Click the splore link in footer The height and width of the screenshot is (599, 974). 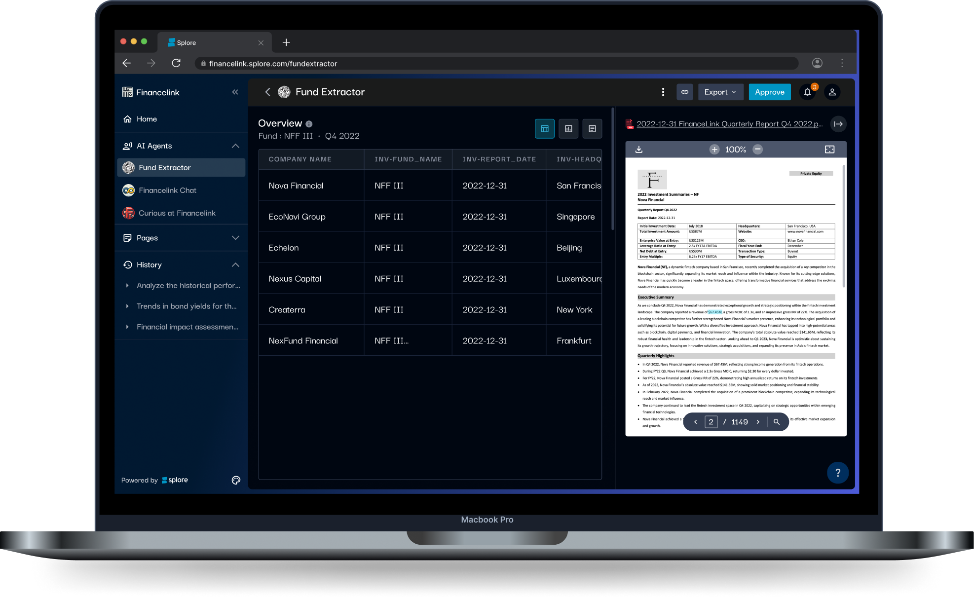[175, 480]
